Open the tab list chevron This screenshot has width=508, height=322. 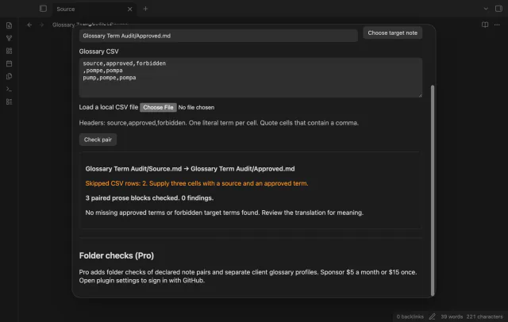[x=486, y=9]
